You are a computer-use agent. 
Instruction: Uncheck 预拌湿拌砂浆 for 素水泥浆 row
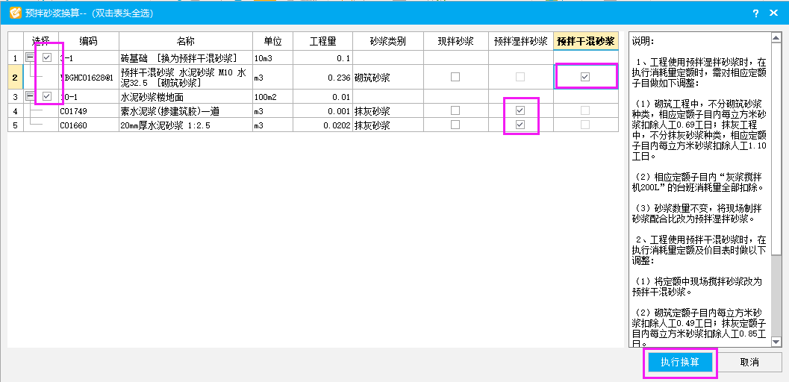520,110
